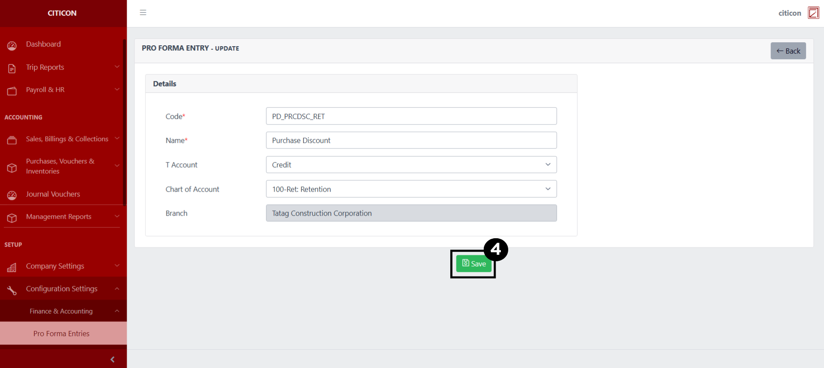Expand the Payroll & HR chevron

pyautogui.click(x=117, y=89)
